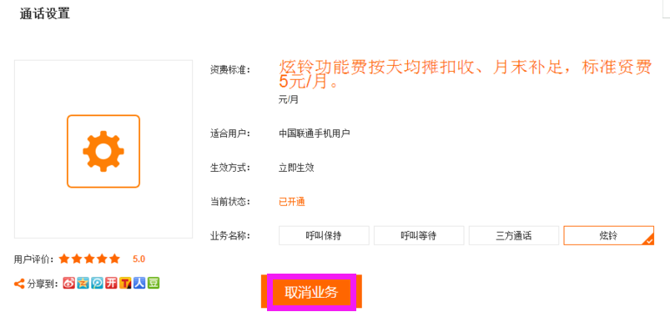The height and width of the screenshot is (327, 670).
Task: Share to Douban (豆) icon
Action: coord(154,283)
